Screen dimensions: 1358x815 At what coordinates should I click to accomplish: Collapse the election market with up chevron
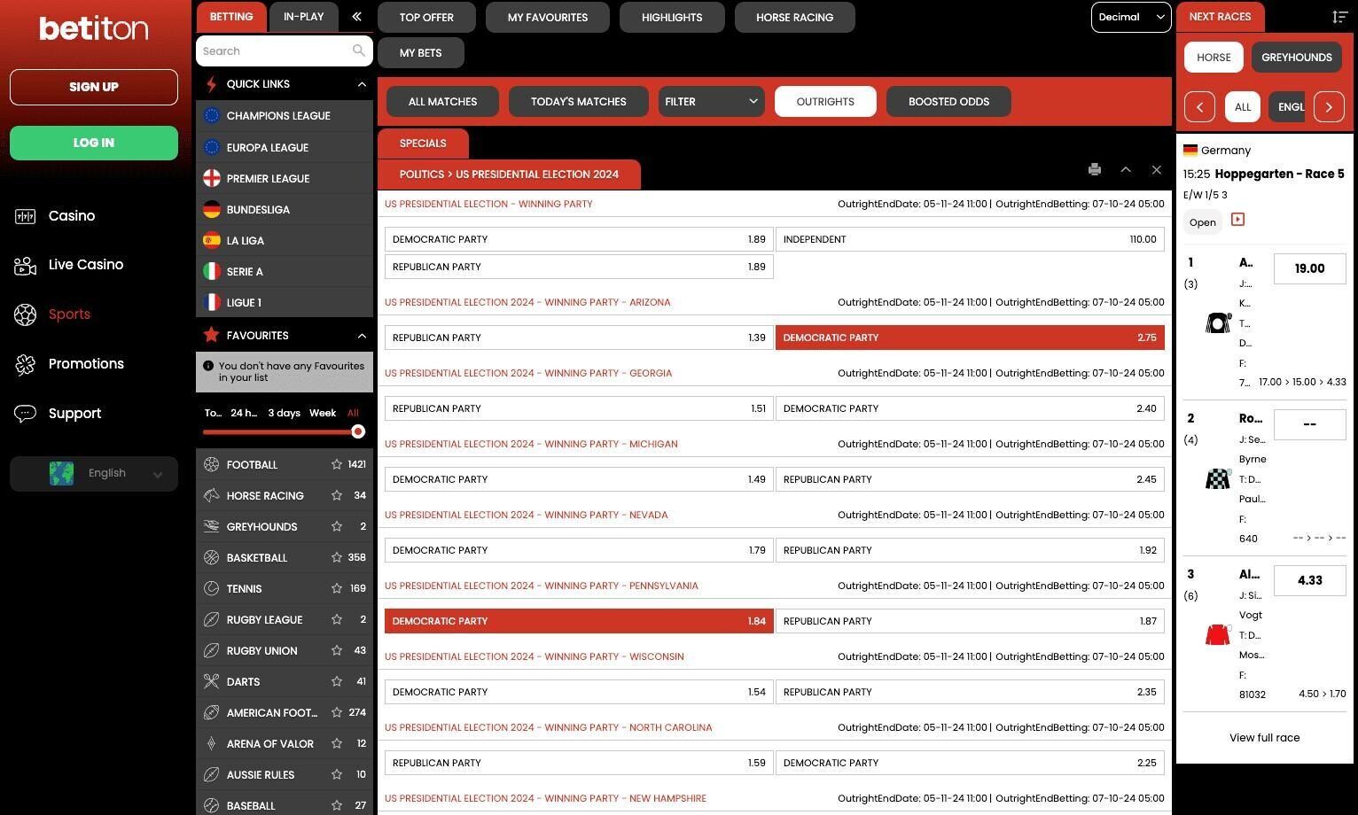[1125, 169]
